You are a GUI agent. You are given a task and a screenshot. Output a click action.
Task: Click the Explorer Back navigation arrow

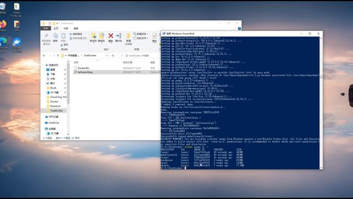pos(44,55)
